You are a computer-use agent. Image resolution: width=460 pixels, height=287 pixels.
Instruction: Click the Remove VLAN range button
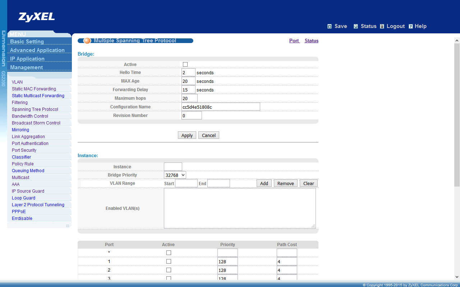[x=286, y=183]
